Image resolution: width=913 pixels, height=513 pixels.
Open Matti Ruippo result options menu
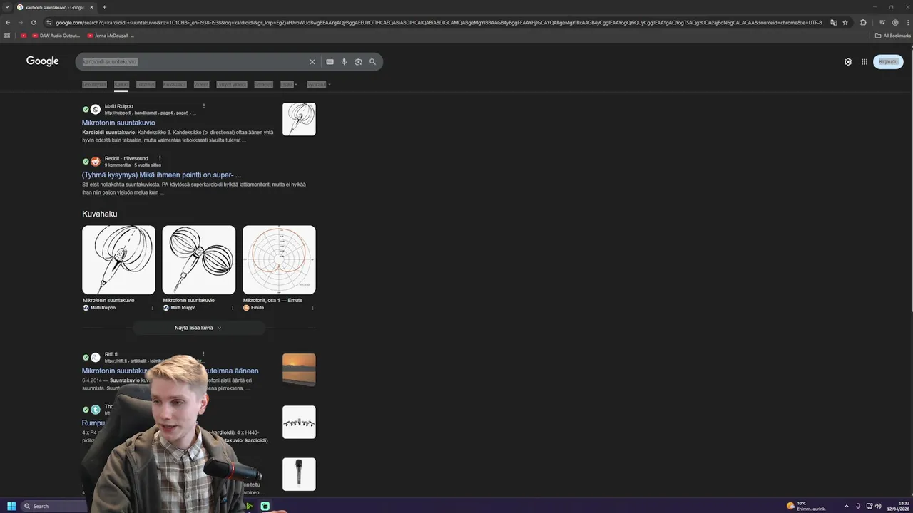click(x=203, y=106)
